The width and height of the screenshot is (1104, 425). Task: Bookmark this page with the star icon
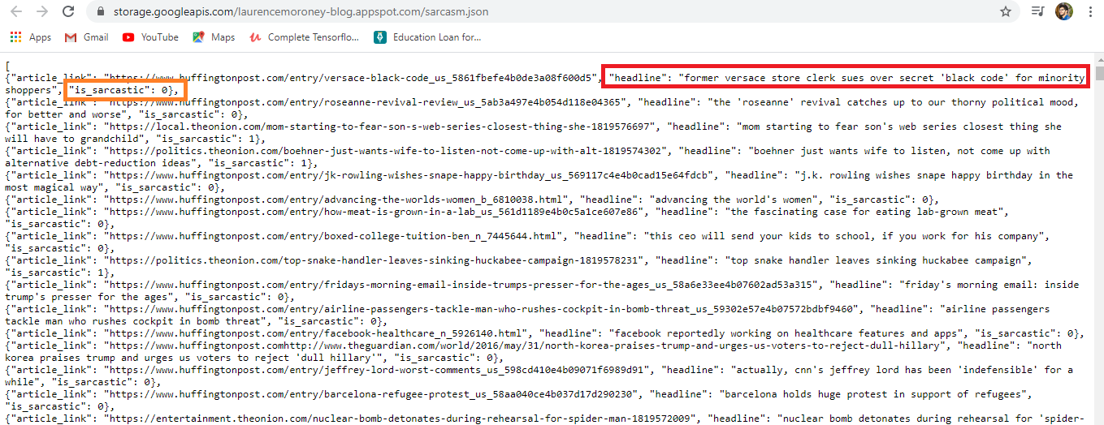click(1006, 12)
